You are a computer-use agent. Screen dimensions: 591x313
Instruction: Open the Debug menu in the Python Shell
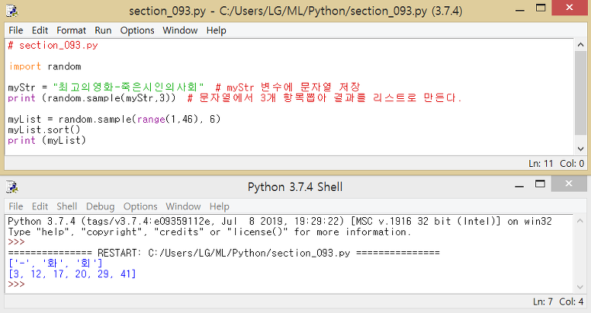point(101,206)
